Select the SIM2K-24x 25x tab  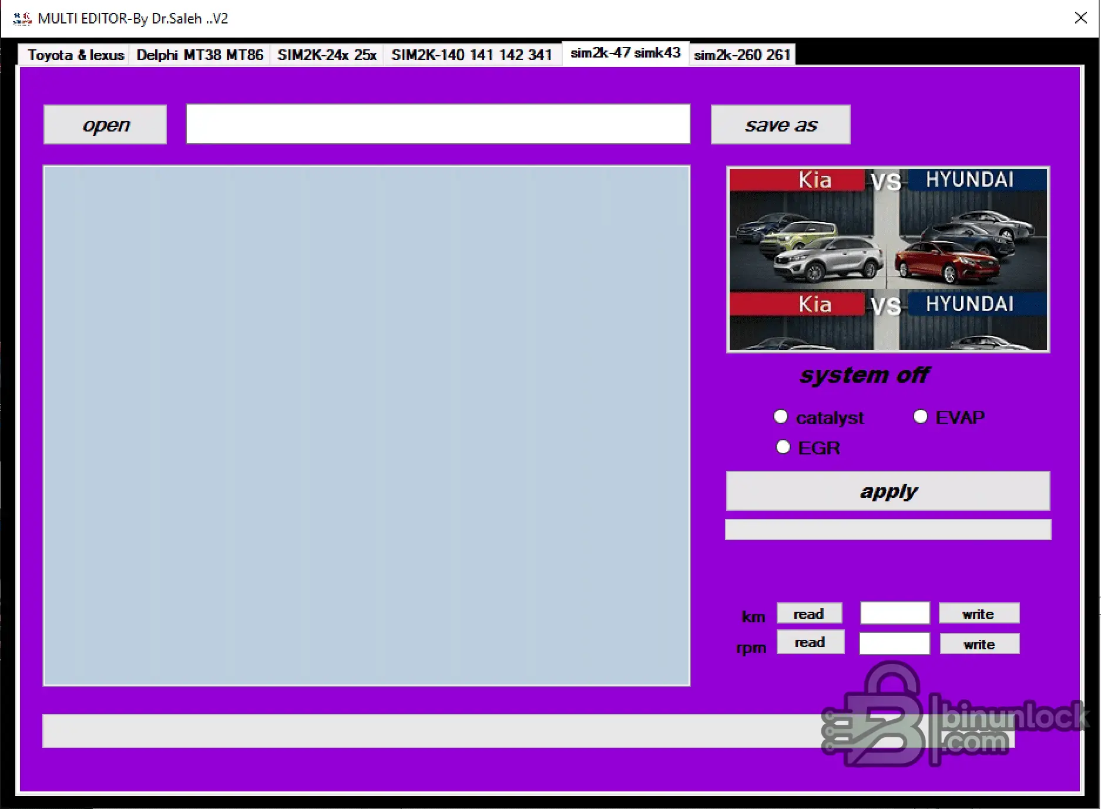tap(327, 55)
